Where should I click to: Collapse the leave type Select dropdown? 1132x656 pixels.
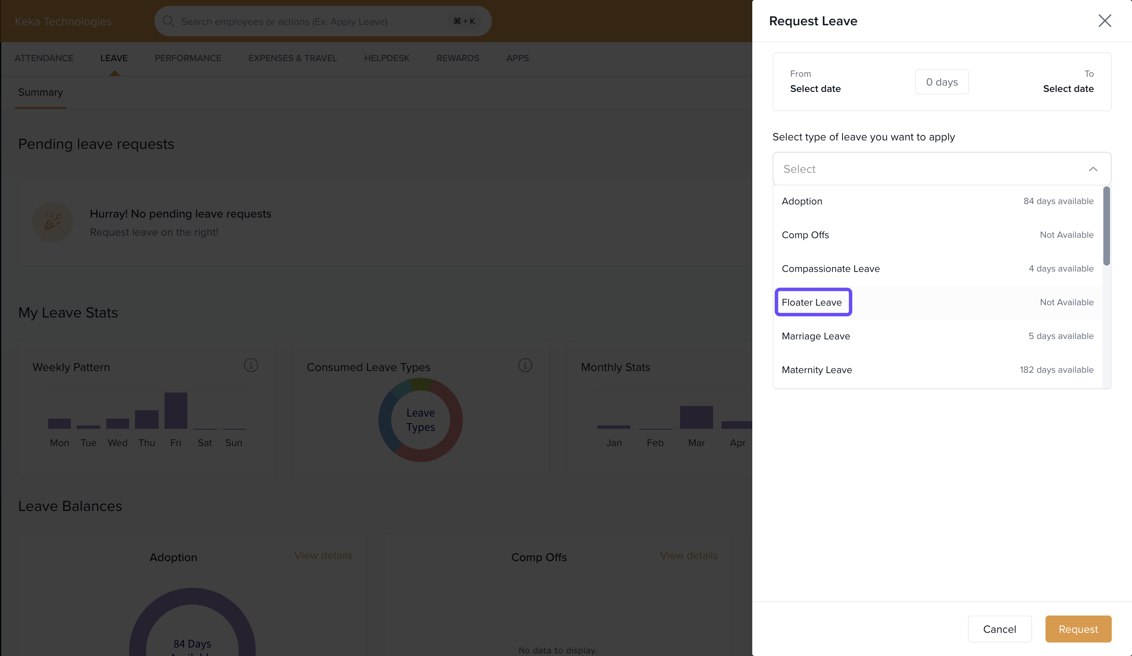[x=1092, y=169]
